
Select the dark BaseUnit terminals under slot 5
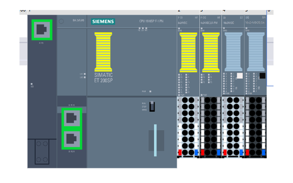coord(255,127)
